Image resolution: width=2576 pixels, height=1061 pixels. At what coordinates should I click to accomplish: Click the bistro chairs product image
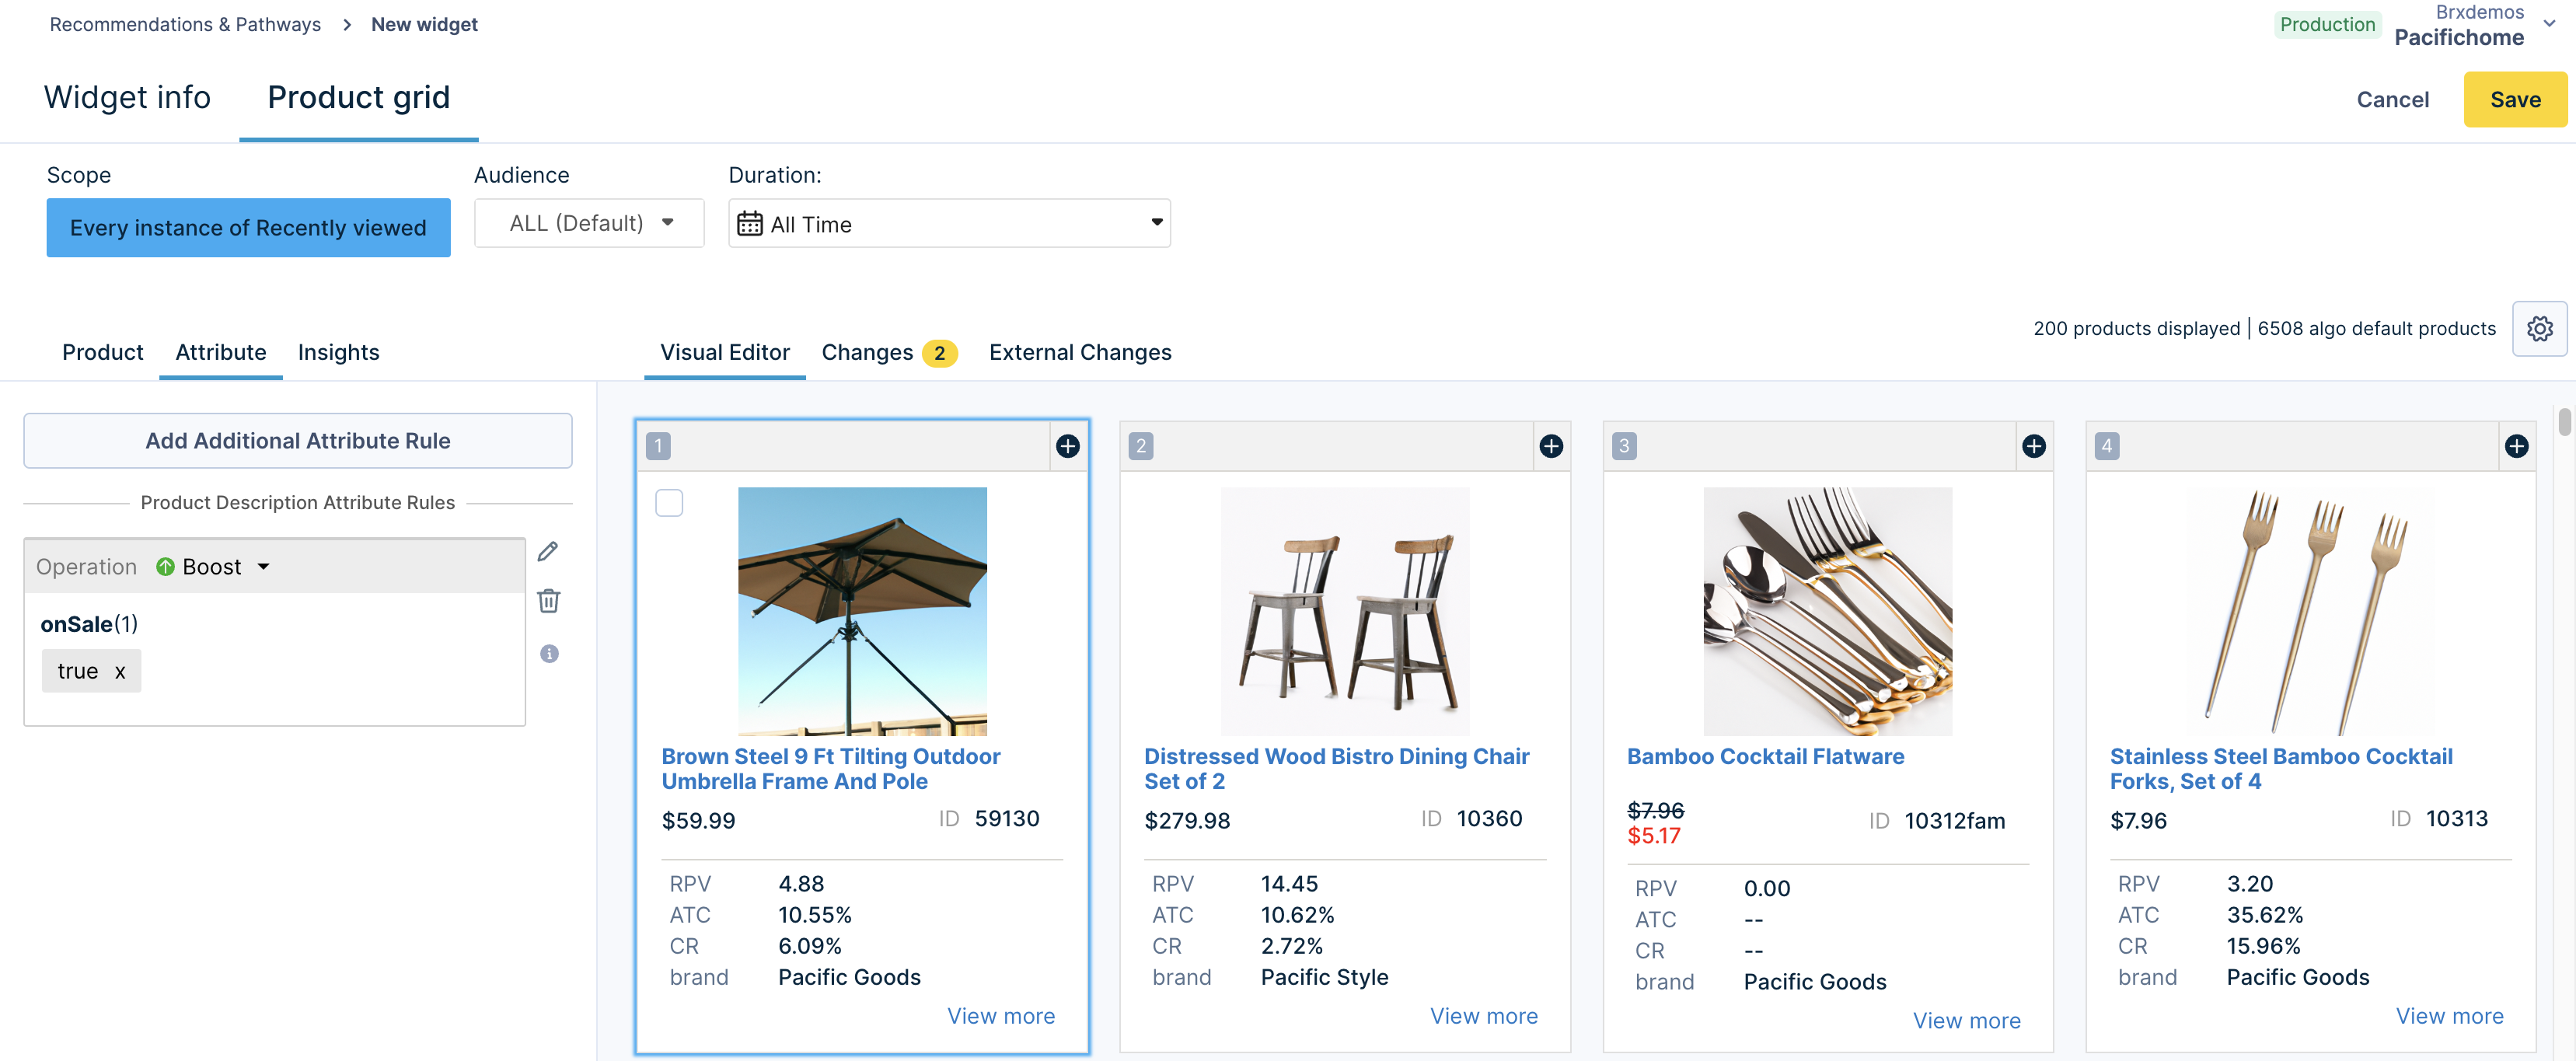[x=1345, y=611]
